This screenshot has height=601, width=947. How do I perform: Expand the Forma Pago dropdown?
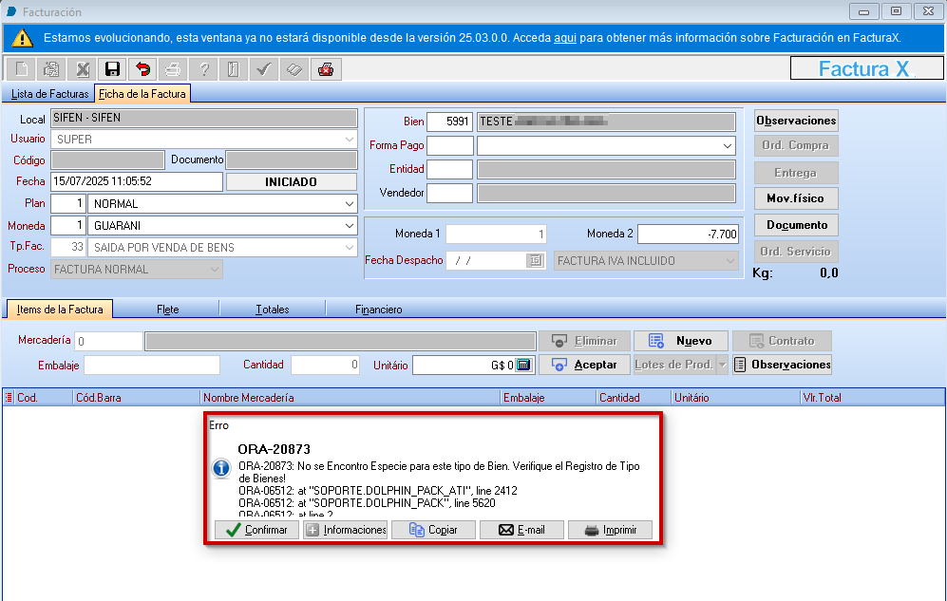(728, 145)
